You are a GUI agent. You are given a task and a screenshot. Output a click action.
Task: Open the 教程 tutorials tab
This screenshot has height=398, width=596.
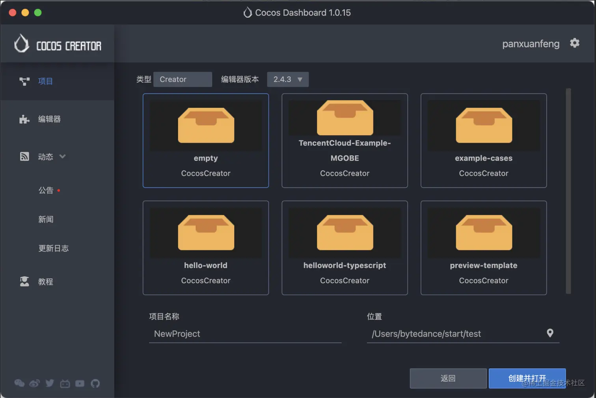point(57,281)
